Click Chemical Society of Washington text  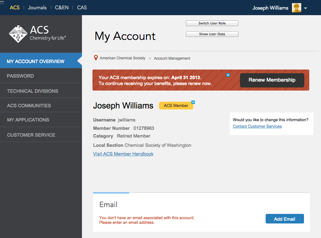(x=158, y=145)
